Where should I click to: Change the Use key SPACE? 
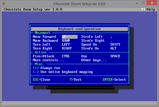[x=115, y=56]
